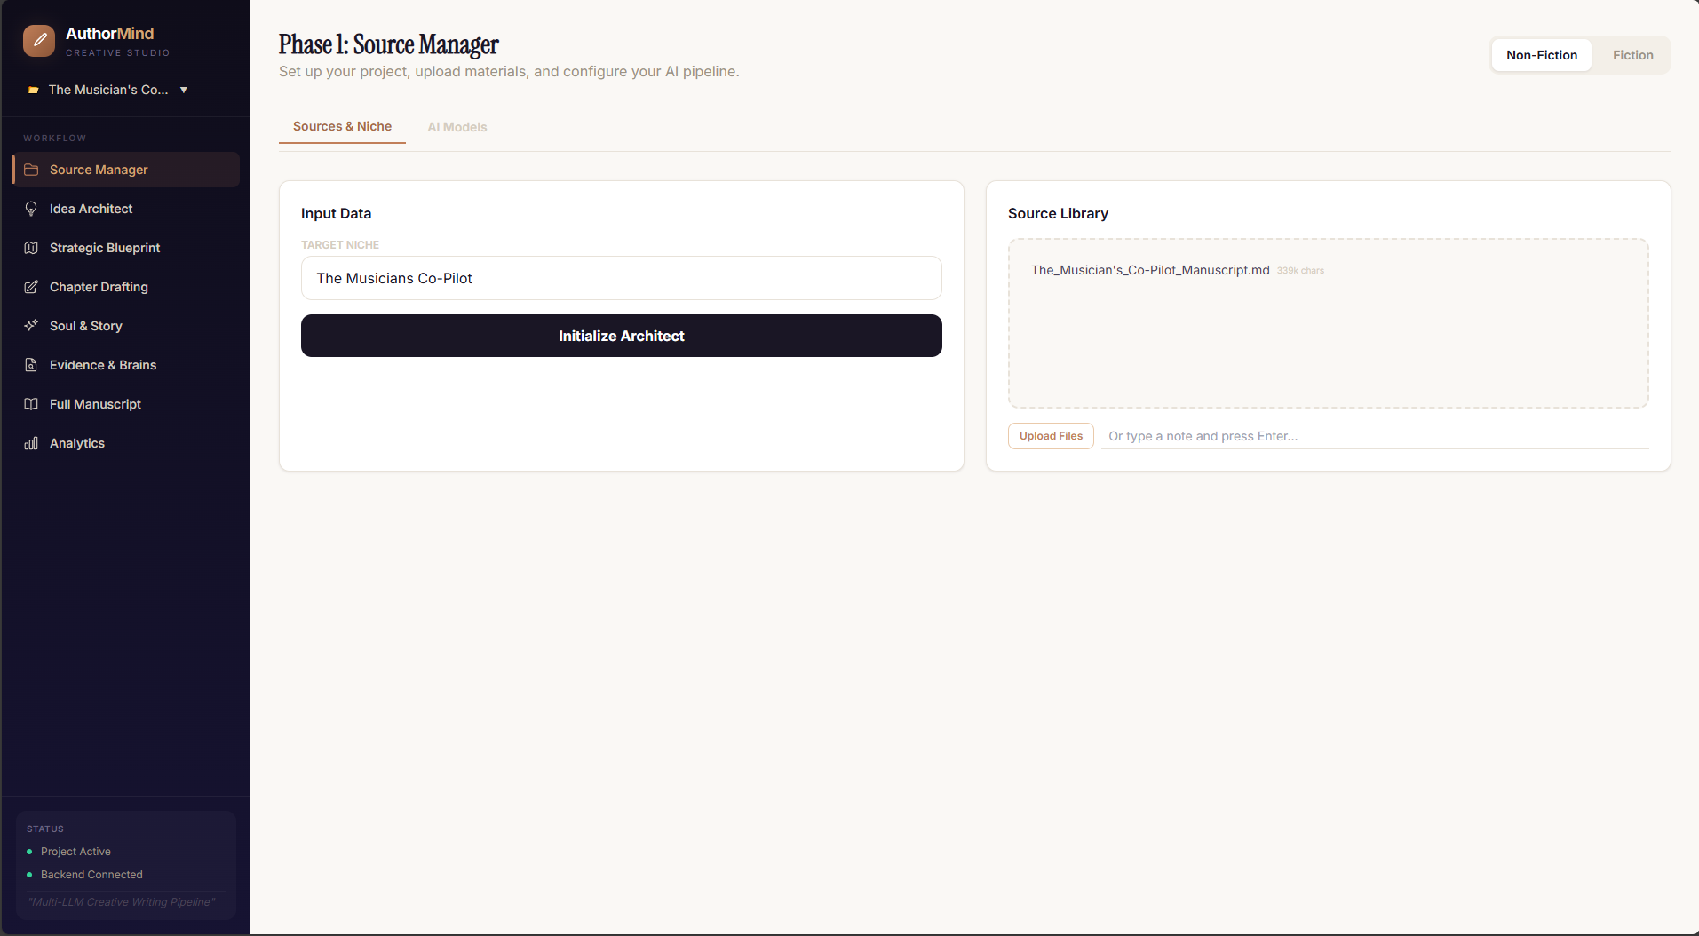
Task: Select The_Musician's_Co-Pilot_Manuscript.md file entry
Action: [x=1149, y=270]
